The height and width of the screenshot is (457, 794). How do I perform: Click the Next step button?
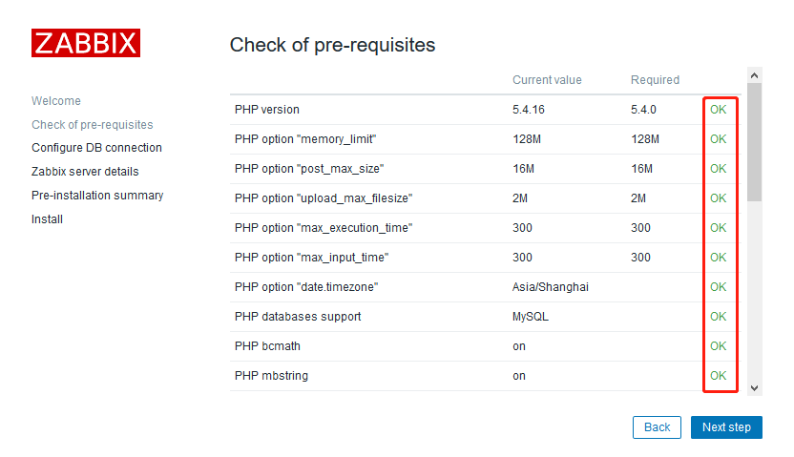pyautogui.click(x=726, y=427)
